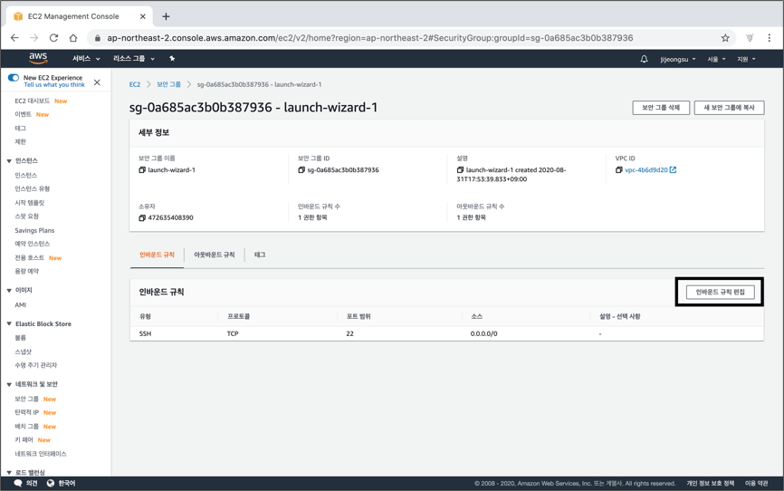The height and width of the screenshot is (491, 784).
Task: Open Savings Plans in sidebar
Action: (34, 231)
